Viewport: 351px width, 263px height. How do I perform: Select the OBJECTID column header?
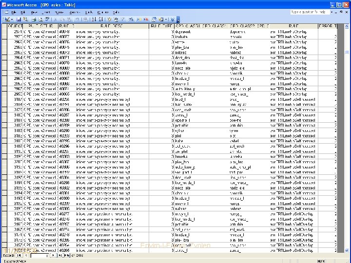click(15, 26)
